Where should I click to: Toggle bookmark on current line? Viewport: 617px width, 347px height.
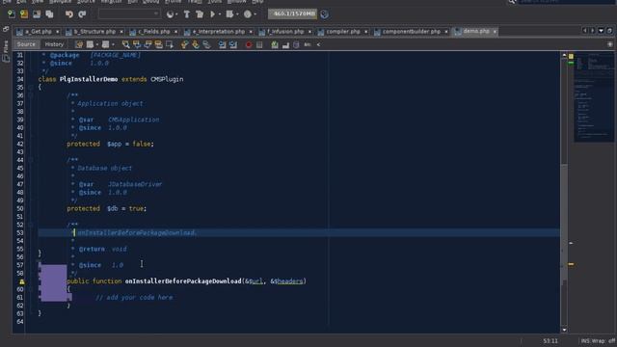point(206,44)
